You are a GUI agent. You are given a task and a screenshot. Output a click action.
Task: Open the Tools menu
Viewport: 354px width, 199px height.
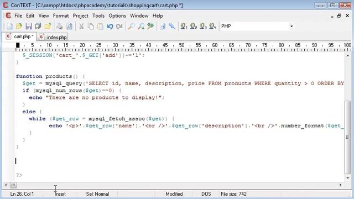[x=98, y=16]
